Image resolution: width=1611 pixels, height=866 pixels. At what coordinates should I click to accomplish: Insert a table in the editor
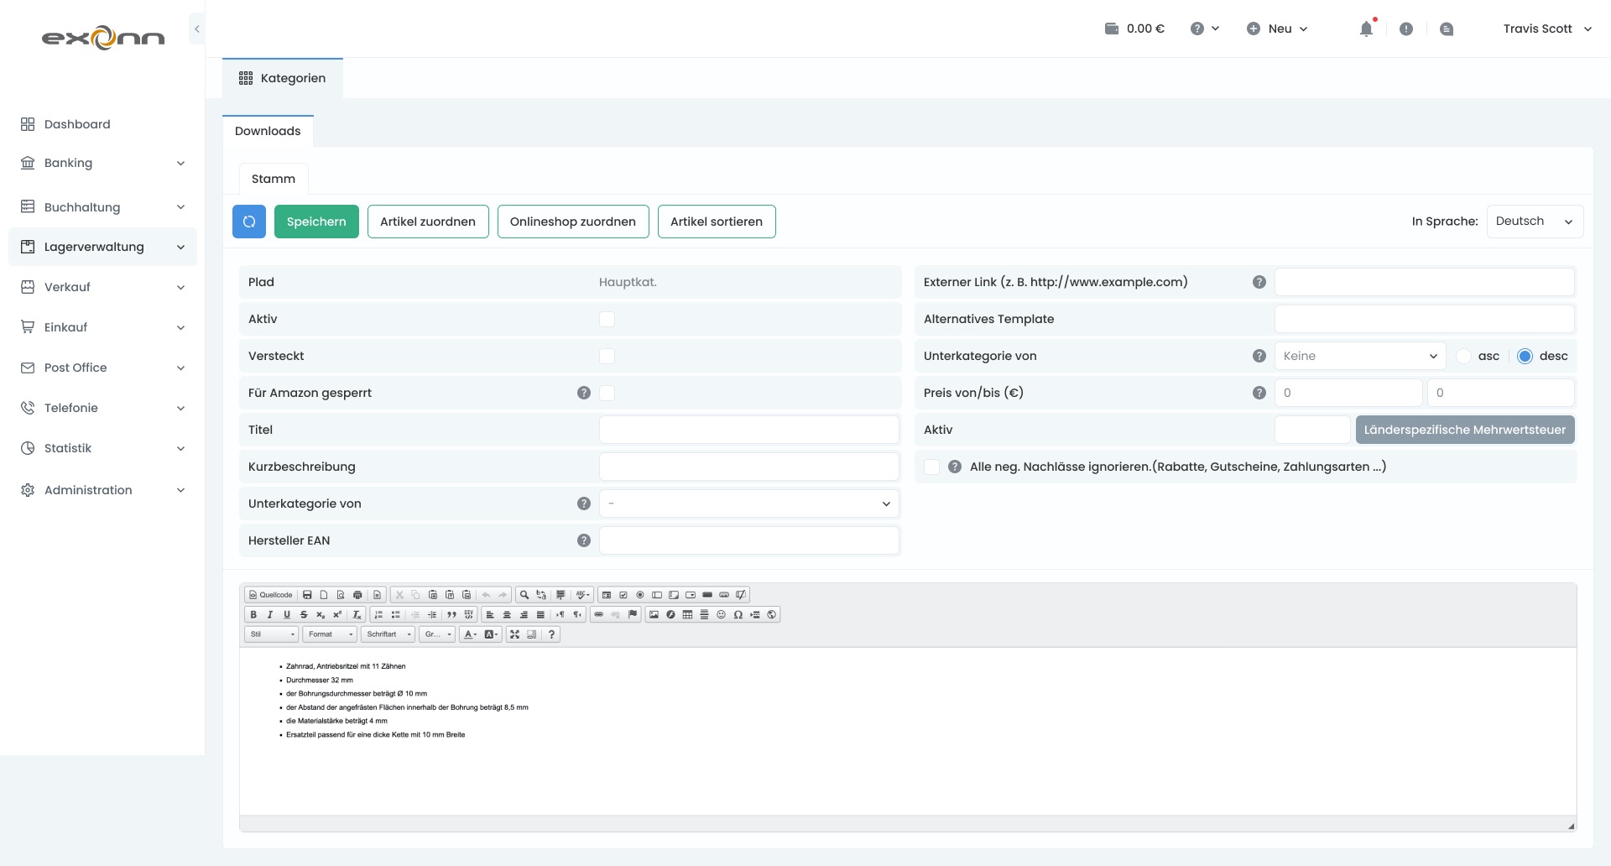687,614
